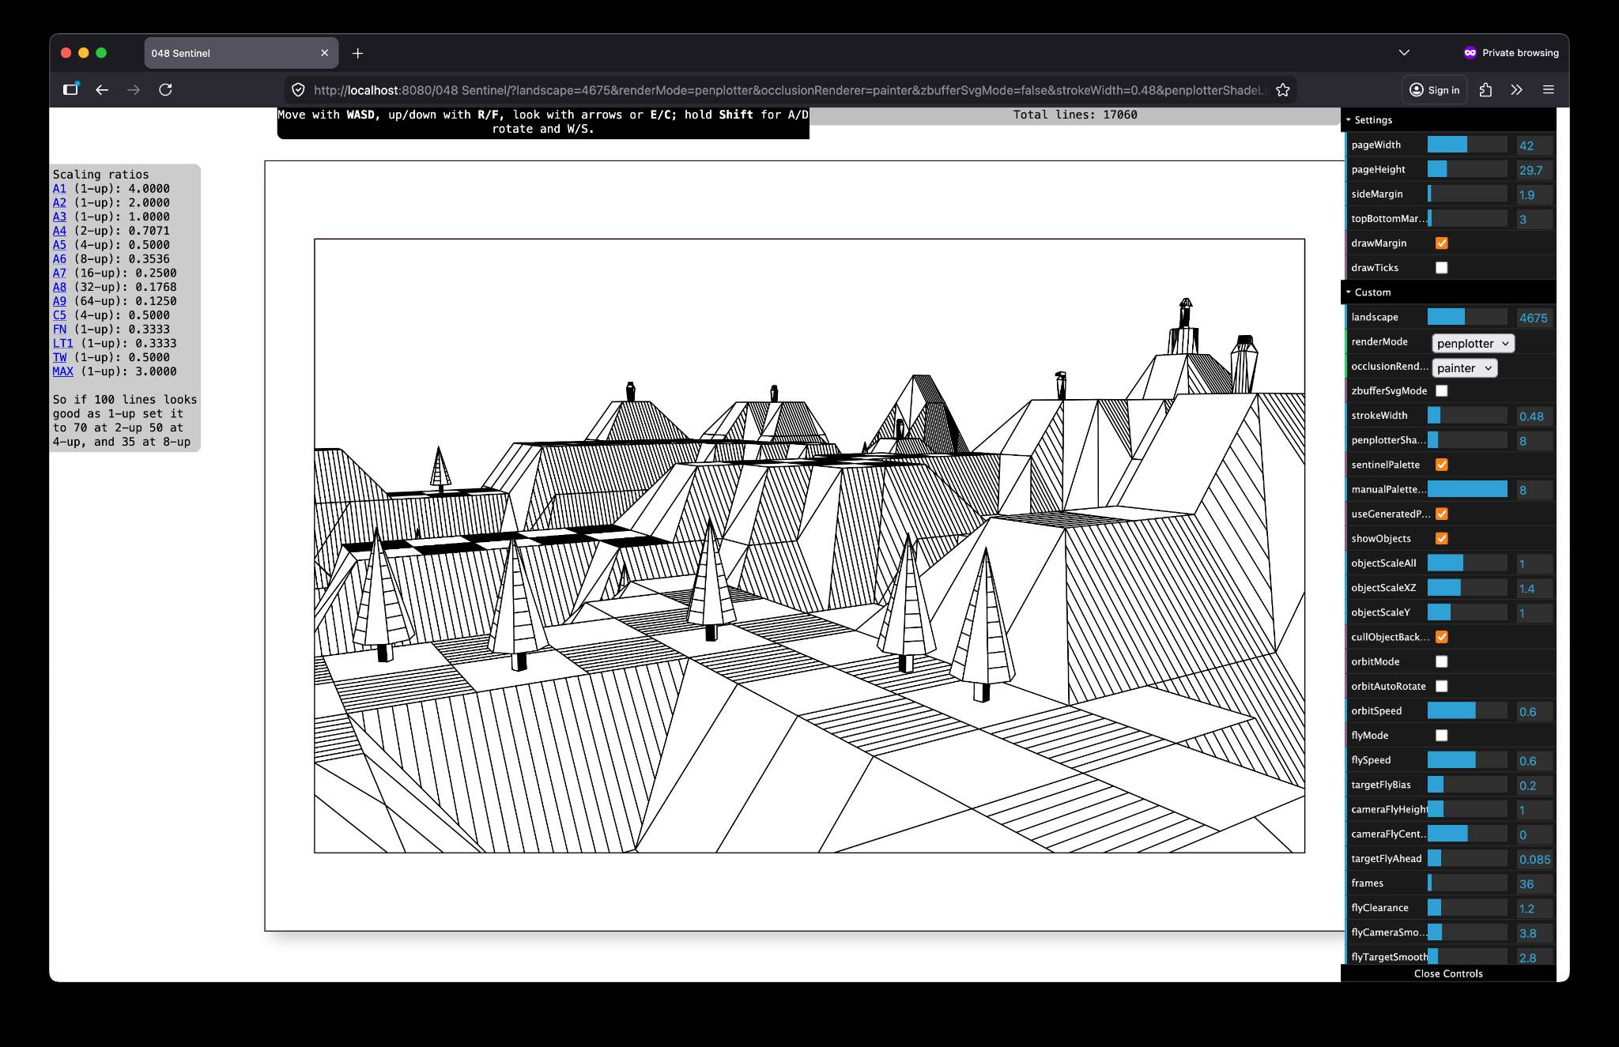Open the more tools overflow chevrons
The height and width of the screenshot is (1047, 1619).
click(x=1516, y=90)
